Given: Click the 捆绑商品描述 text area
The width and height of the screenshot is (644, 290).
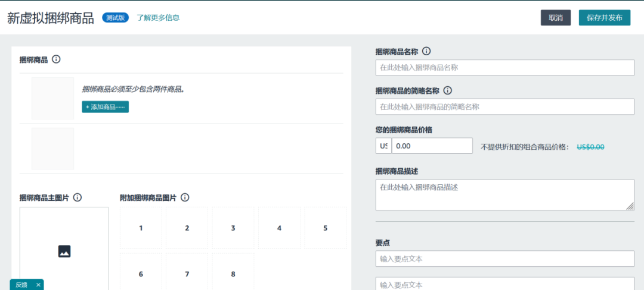Looking at the screenshot, I should tap(504, 194).
